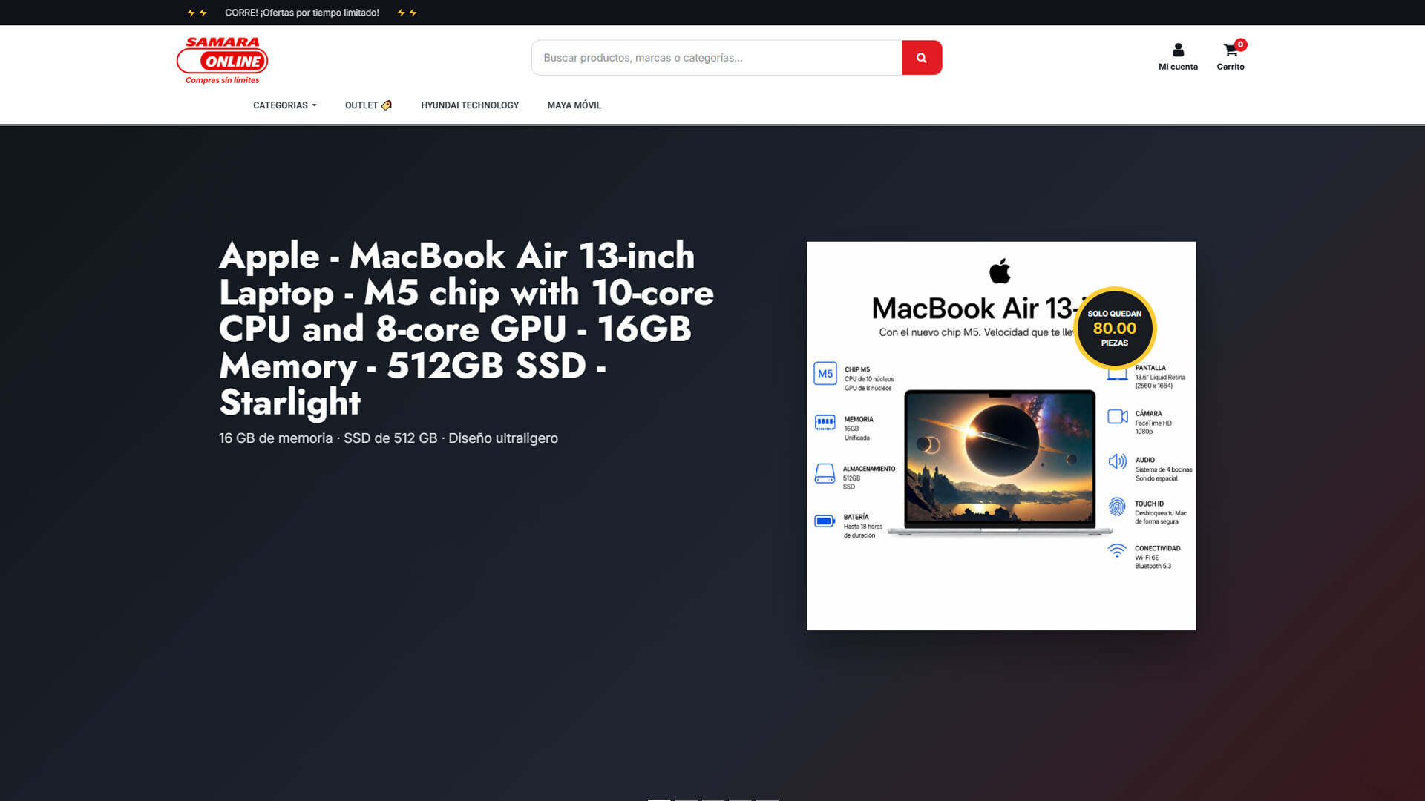1425x801 pixels.
Task: Click the OUTLET tag icon
Action: pyautogui.click(x=387, y=105)
